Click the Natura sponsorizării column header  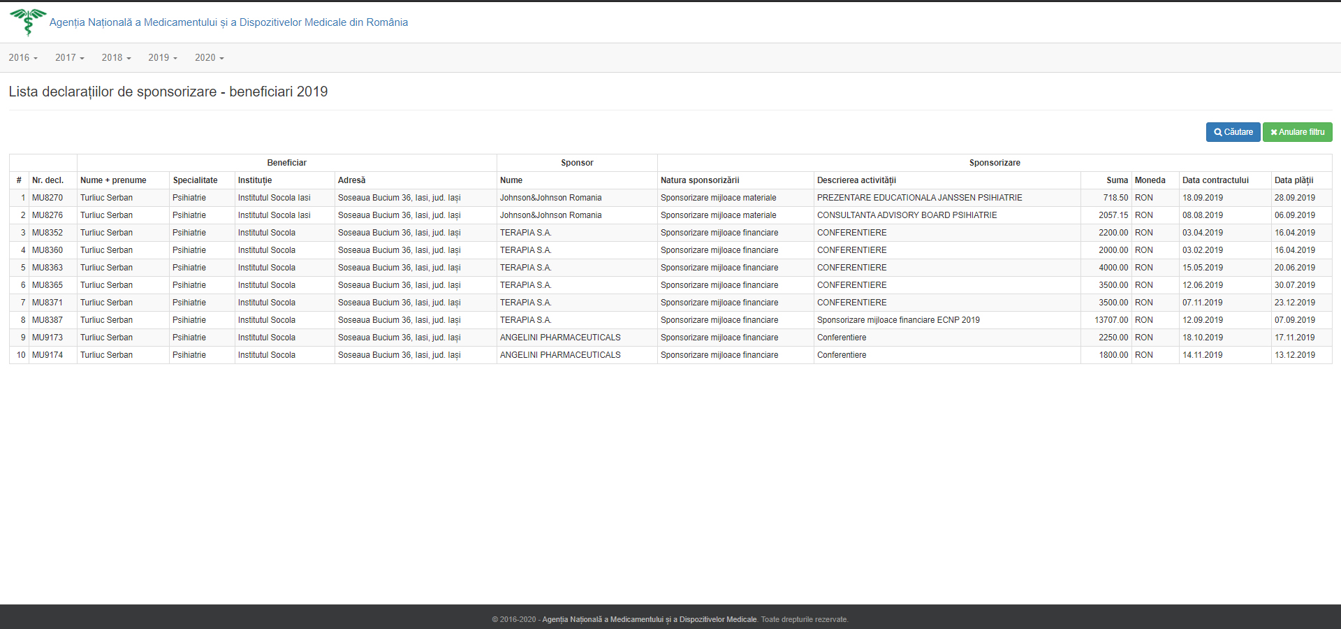click(x=700, y=180)
